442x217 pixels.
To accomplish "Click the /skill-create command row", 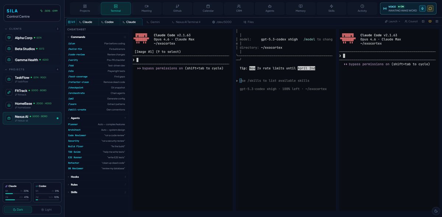I will (97, 109).
